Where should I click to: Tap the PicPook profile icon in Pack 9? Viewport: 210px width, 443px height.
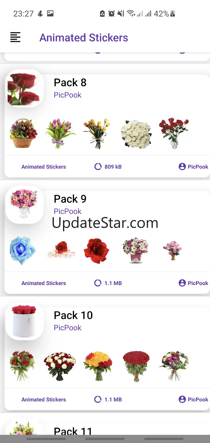[x=182, y=283]
